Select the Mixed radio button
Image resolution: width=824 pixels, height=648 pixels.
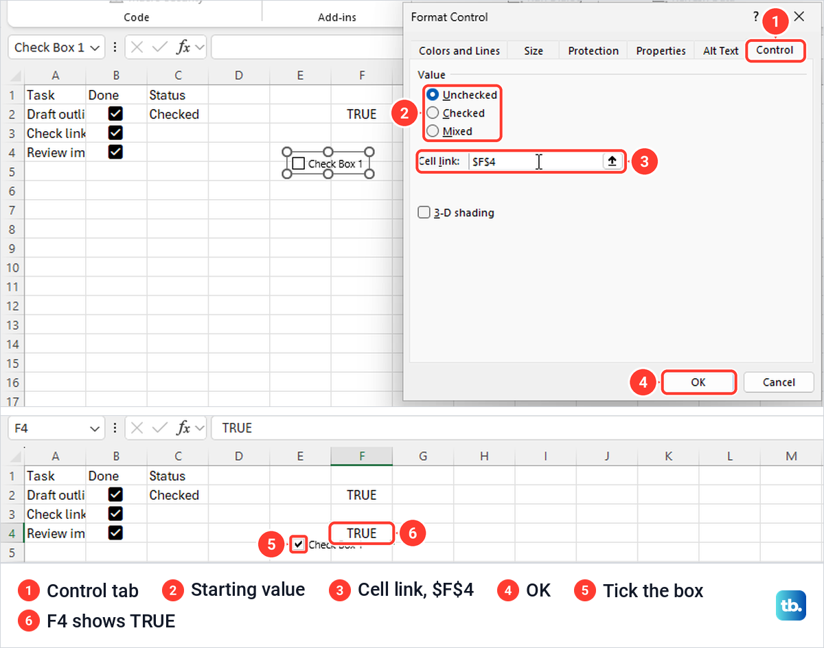(x=433, y=130)
